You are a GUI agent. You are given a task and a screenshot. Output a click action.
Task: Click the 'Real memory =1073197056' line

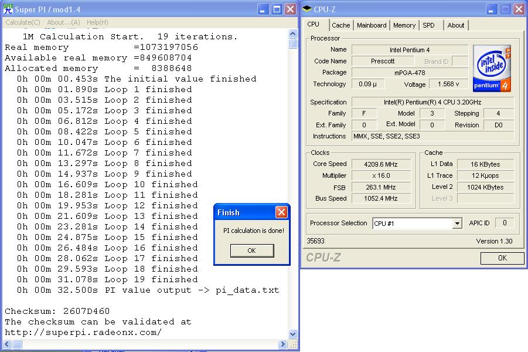tap(101, 47)
